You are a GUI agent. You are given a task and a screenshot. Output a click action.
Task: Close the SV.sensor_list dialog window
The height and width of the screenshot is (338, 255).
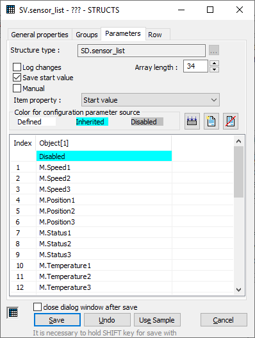(x=240, y=10)
